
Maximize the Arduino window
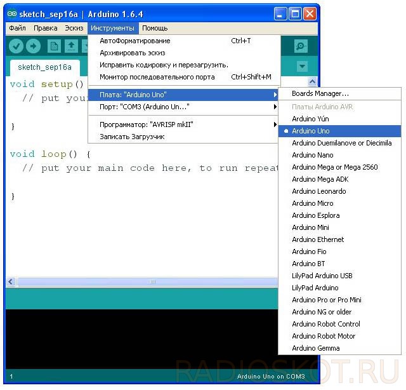pyautogui.click(x=295, y=14)
